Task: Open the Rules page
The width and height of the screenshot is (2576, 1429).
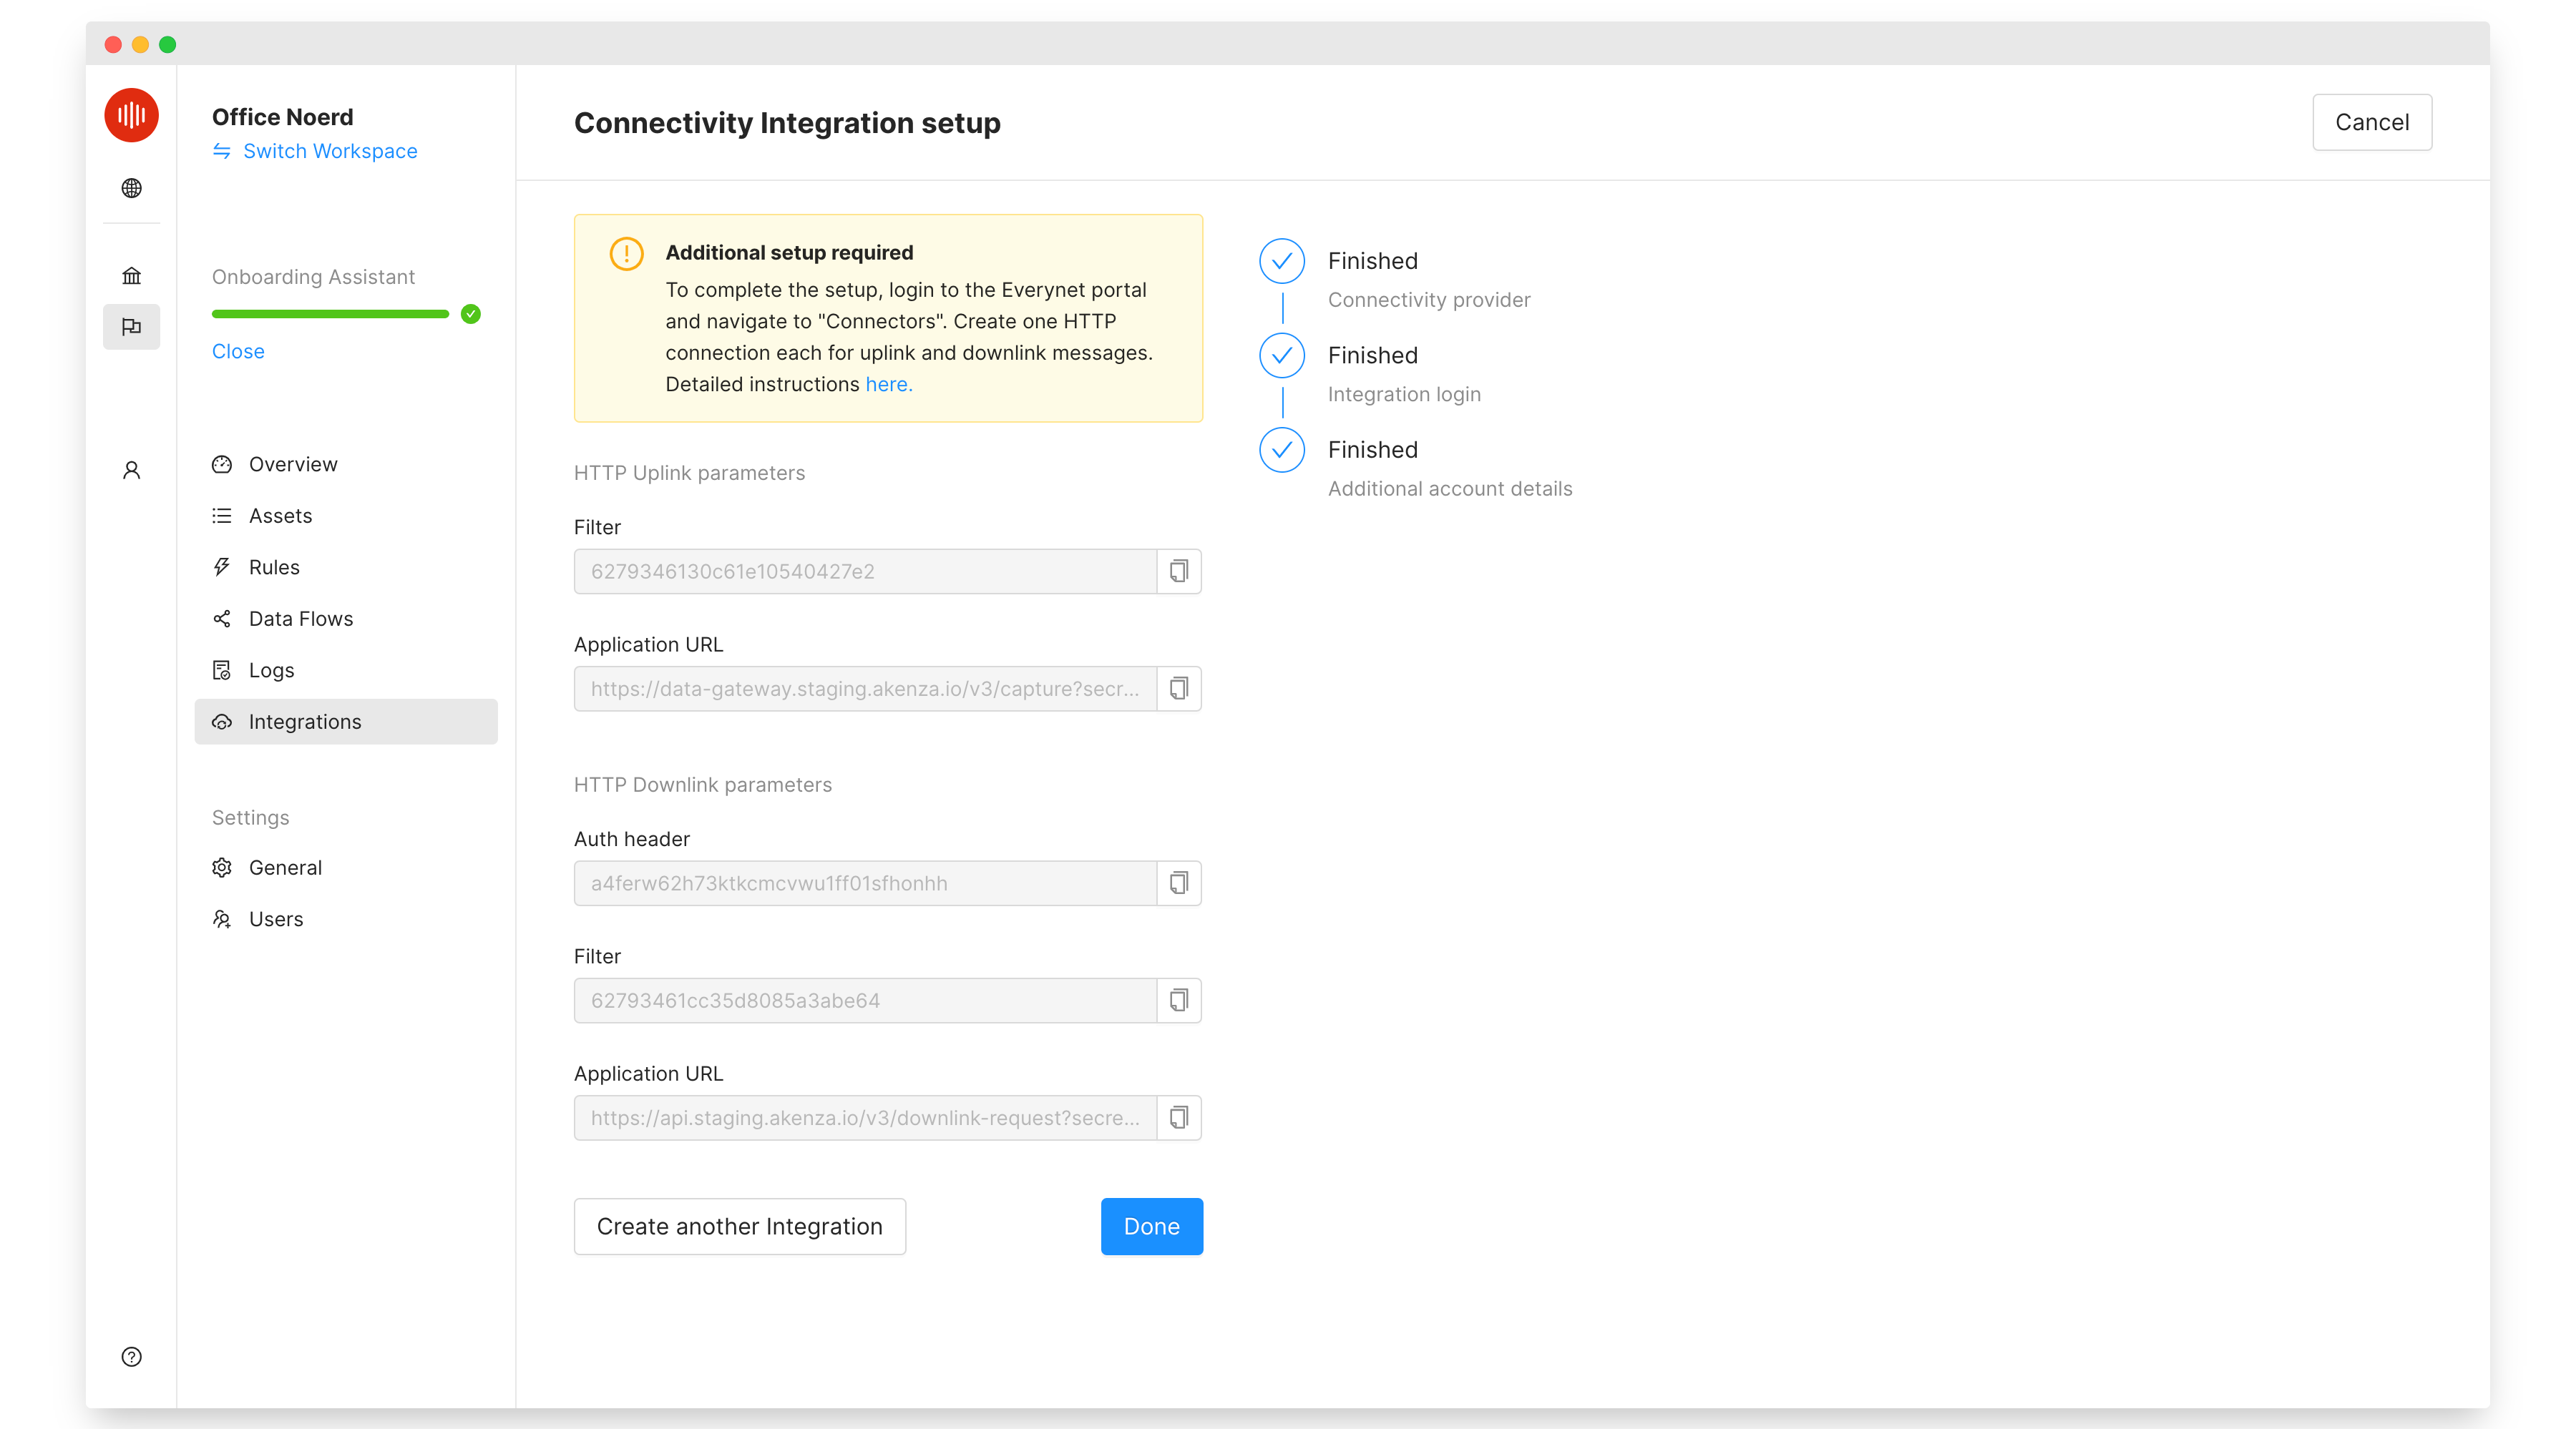Action: pos(346,568)
